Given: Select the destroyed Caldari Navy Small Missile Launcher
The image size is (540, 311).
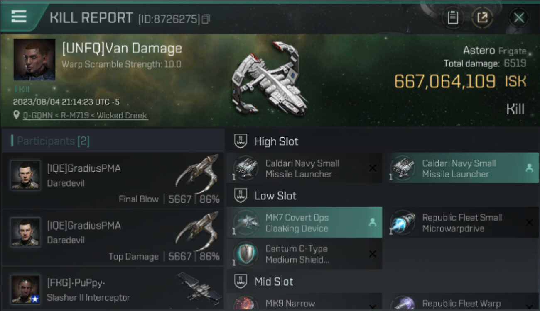Looking at the screenshot, I should (304, 168).
